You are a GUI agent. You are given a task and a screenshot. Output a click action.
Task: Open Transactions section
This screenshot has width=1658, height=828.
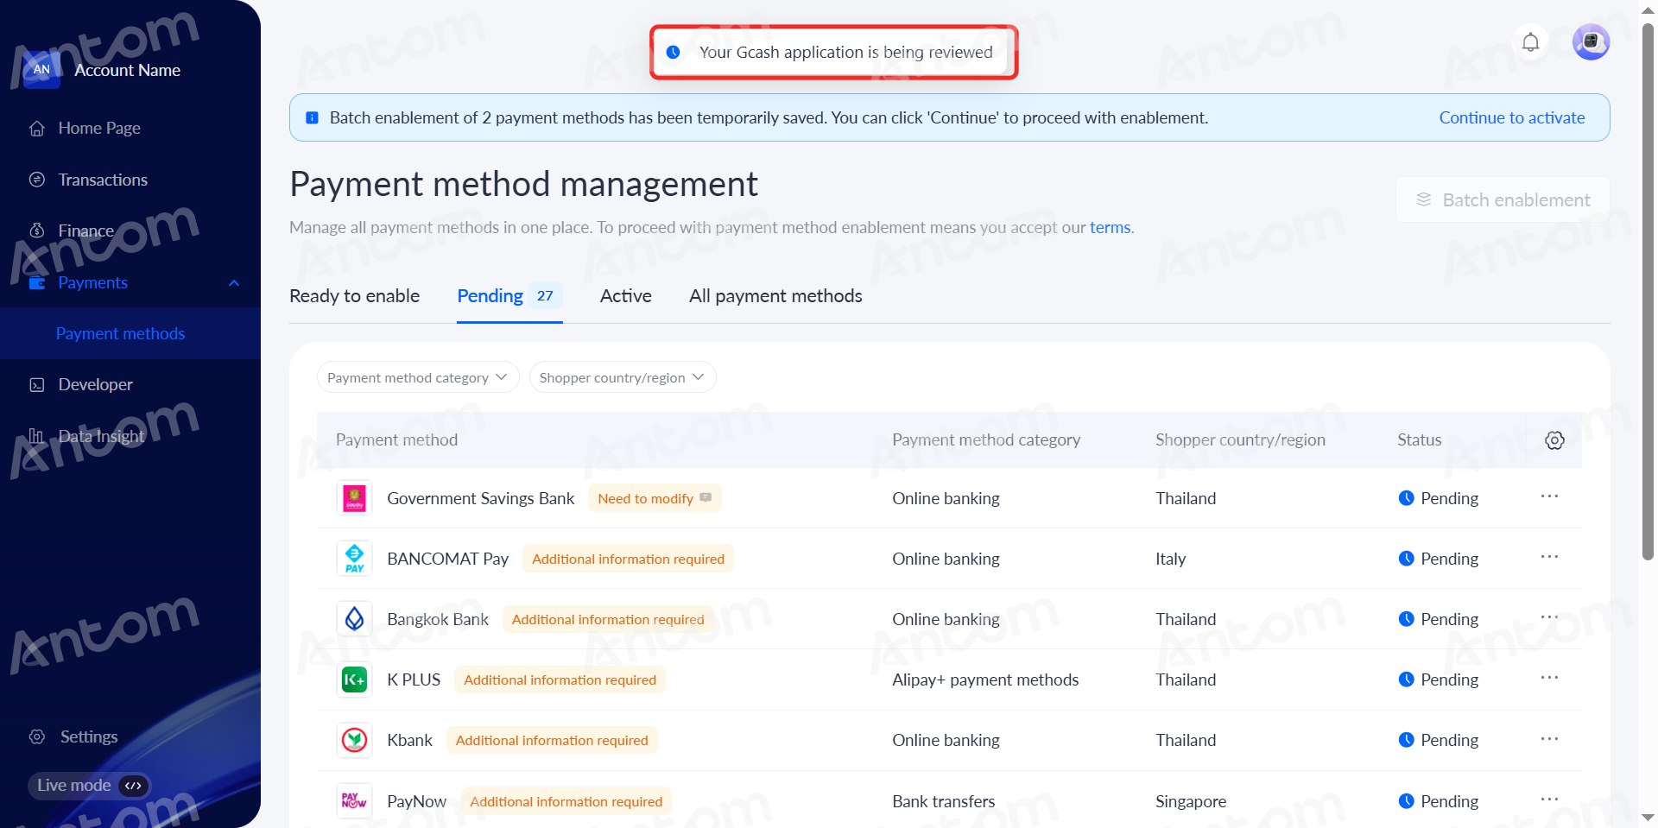[103, 180]
